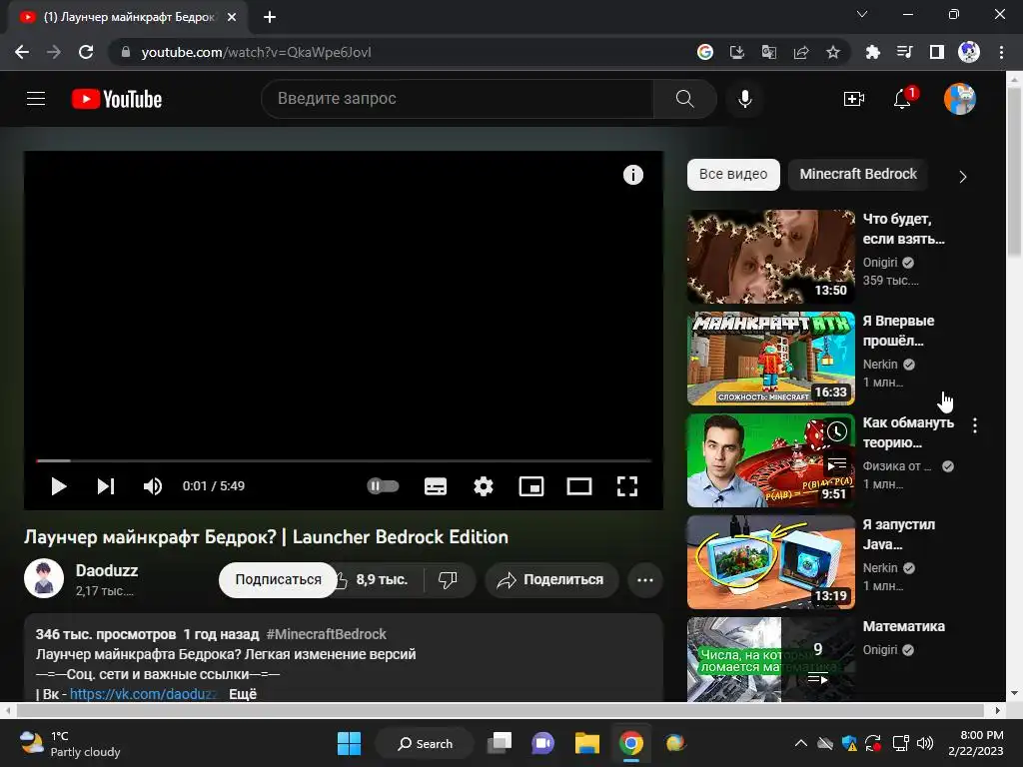Image resolution: width=1023 pixels, height=767 pixels.
Task: Open Daoduzz channel name link
Action: pos(107,570)
